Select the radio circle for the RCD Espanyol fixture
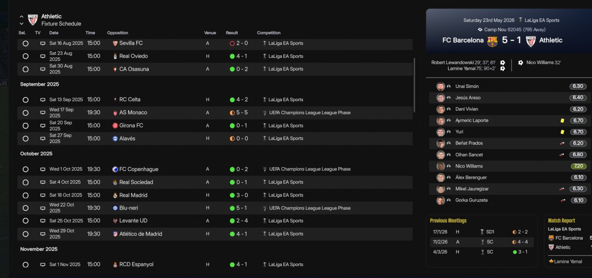592x278 pixels. point(25,265)
